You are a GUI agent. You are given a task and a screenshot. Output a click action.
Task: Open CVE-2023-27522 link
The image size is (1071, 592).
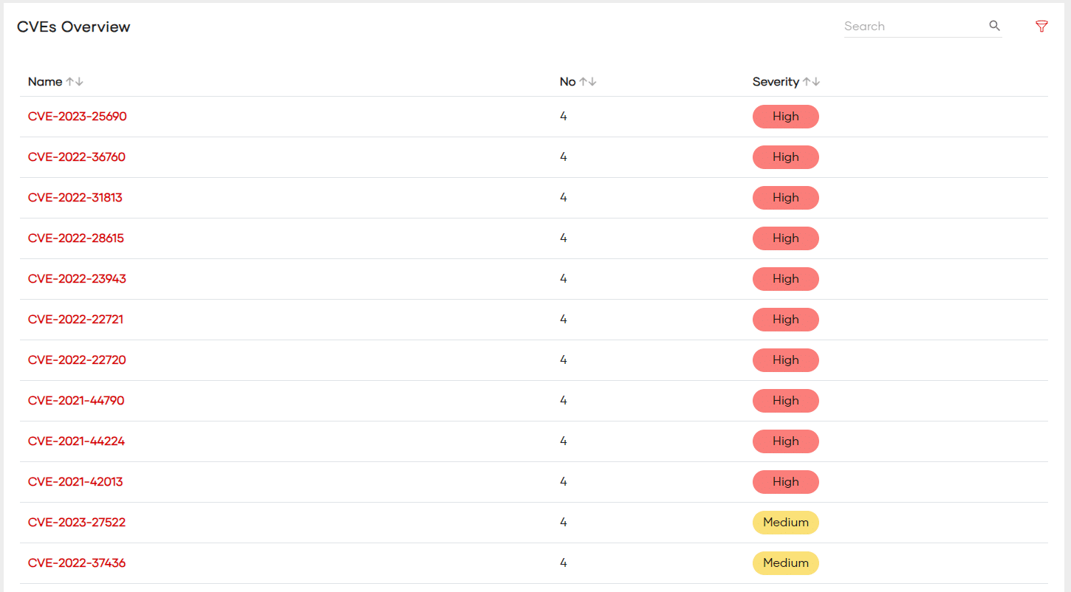[76, 523]
